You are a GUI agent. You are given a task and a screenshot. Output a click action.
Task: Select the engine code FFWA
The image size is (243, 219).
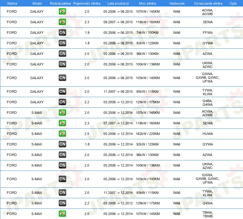pos(208,33)
